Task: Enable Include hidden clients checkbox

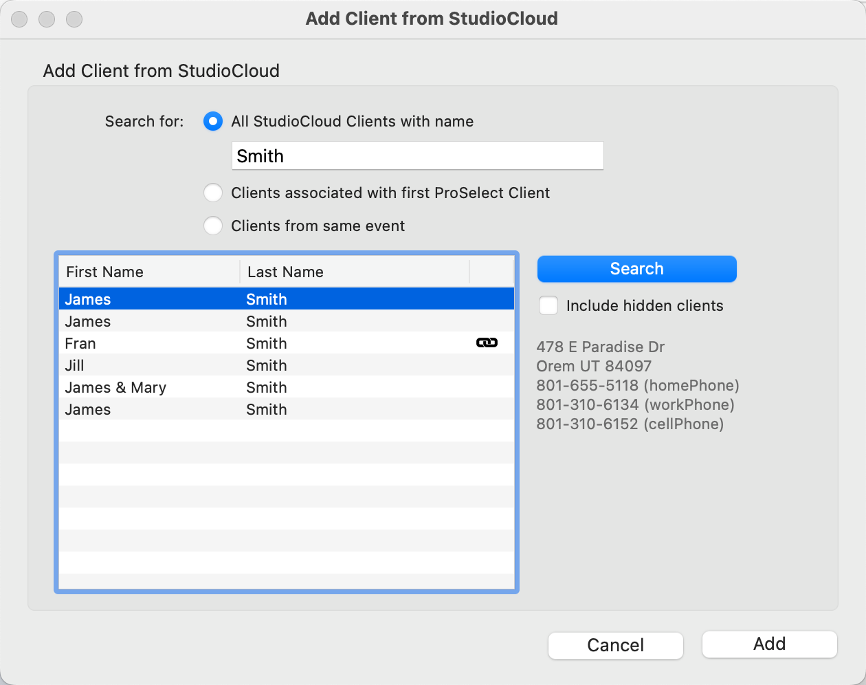Action: click(548, 306)
